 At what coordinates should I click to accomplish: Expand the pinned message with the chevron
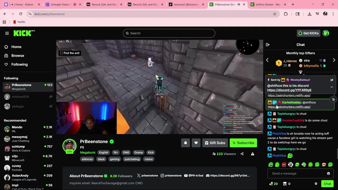click(x=332, y=87)
